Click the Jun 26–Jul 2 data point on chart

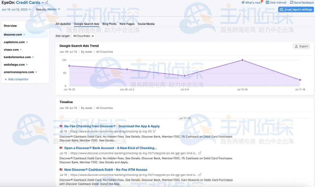click(127, 69)
